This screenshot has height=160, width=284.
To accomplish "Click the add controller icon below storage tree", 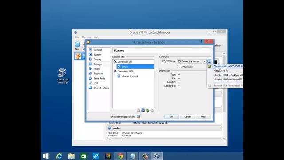I will tap(138, 110).
